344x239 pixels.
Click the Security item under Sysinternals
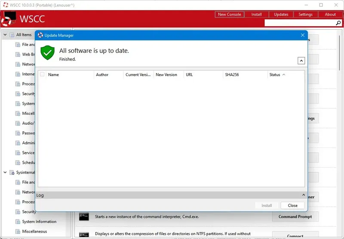[29, 211]
